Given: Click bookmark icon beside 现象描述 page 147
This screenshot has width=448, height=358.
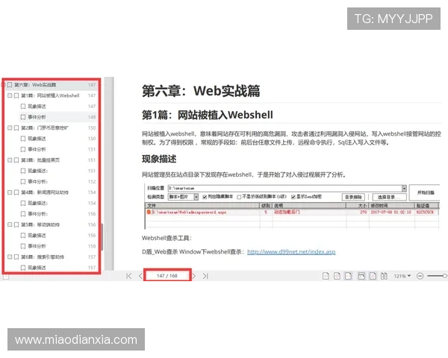Looking at the screenshot, I should click(x=23, y=107).
